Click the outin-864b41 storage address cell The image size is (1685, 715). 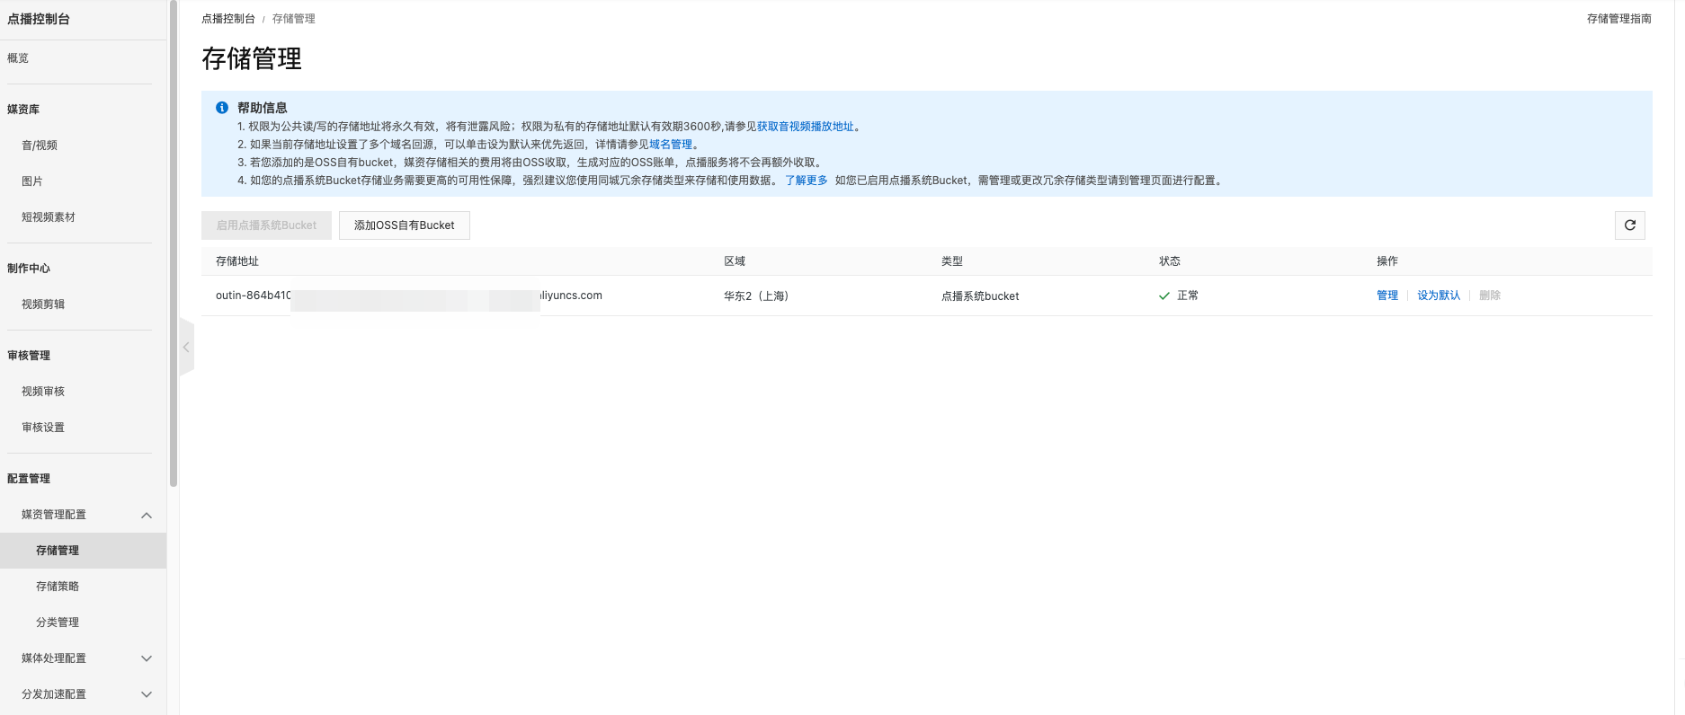(409, 296)
